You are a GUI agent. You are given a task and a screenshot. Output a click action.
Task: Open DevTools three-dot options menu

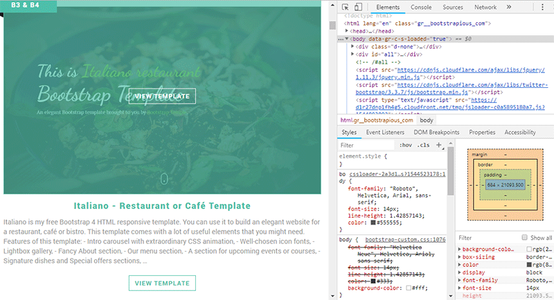tap(543, 7)
